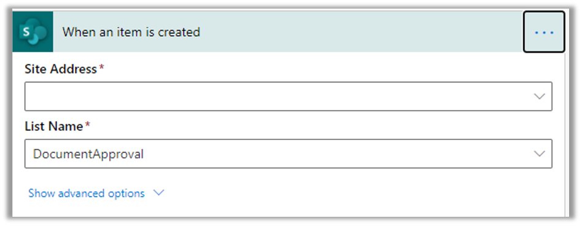Click the Show advanced options link text
582x226 pixels.
coord(87,193)
